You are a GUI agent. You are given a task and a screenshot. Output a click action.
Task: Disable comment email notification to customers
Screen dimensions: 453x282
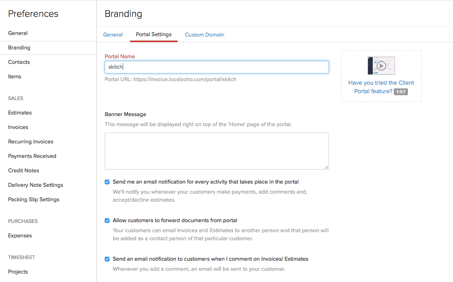tap(107, 259)
